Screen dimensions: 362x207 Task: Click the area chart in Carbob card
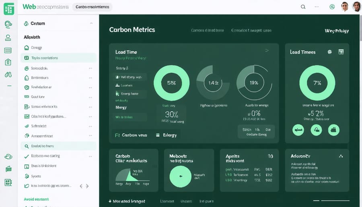[x=132, y=175]
